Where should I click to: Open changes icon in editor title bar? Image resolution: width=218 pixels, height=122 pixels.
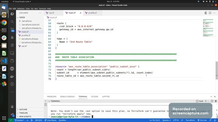click(x=206, y=13)
